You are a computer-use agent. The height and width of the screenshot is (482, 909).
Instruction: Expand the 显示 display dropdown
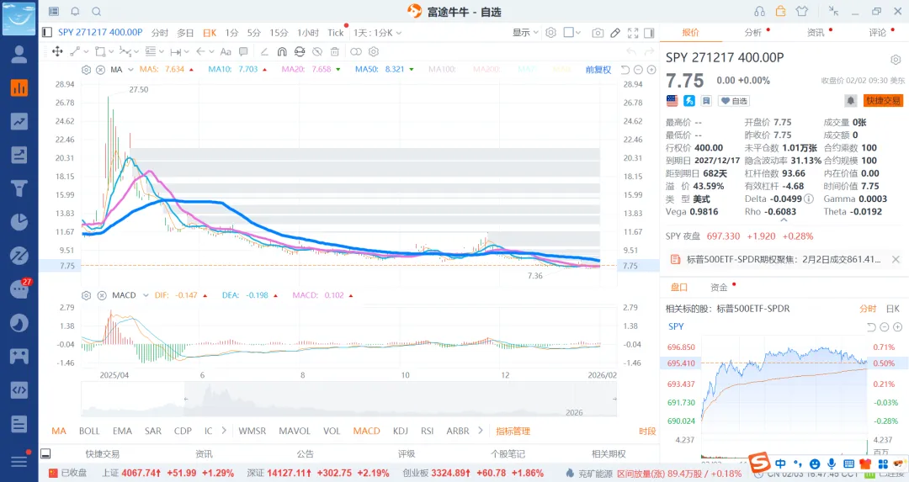[x=525, y=33]
